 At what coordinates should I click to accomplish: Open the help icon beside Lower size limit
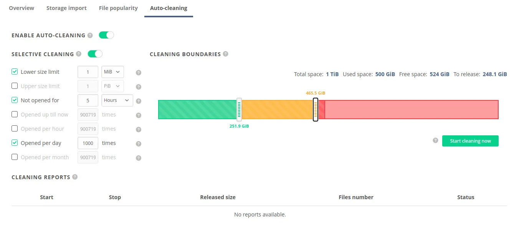point(139,72)
